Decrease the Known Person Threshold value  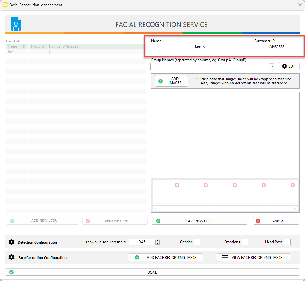[158, 244]
